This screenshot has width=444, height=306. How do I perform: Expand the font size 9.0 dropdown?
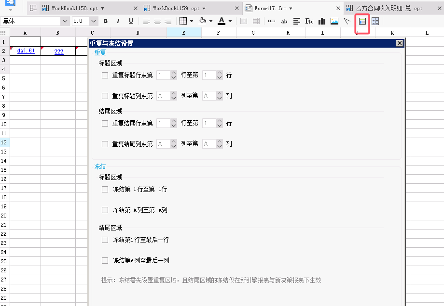tap(93, 21)
